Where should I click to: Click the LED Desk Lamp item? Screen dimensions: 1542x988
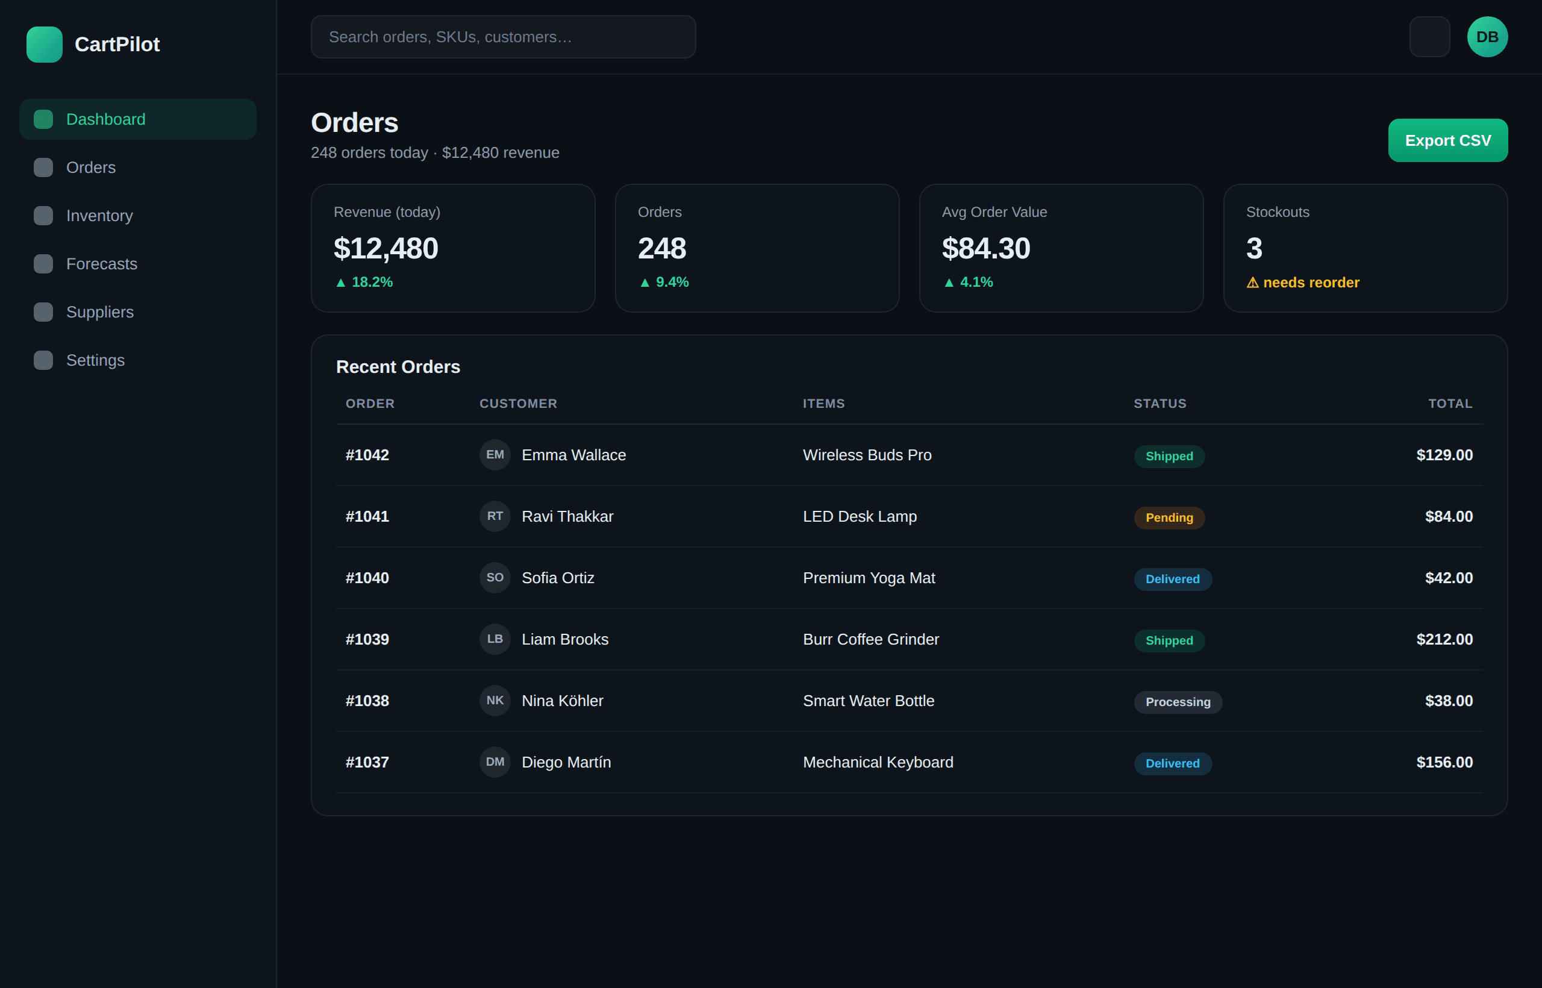[860, 516]
